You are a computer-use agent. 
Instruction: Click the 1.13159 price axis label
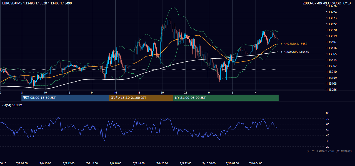tap(331, 78)
